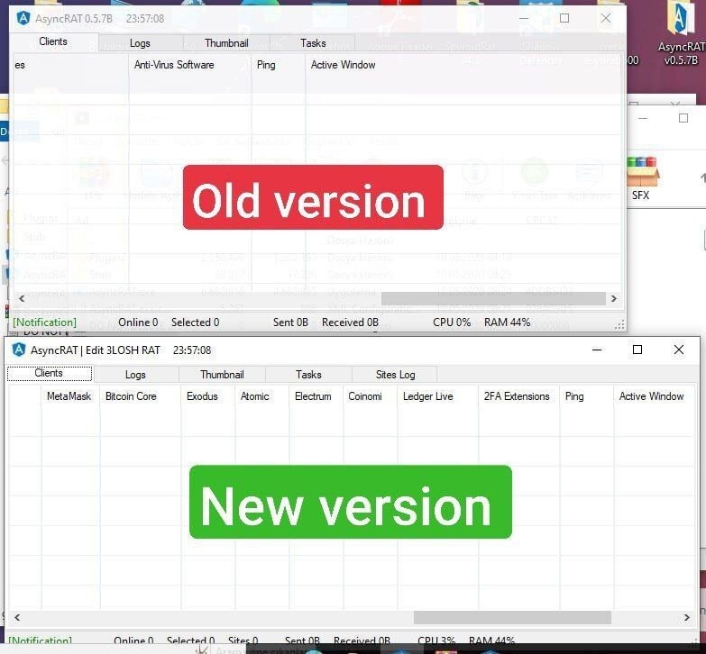Click the 2FA Extensions column header
The image size is (706, 654).
518,396
